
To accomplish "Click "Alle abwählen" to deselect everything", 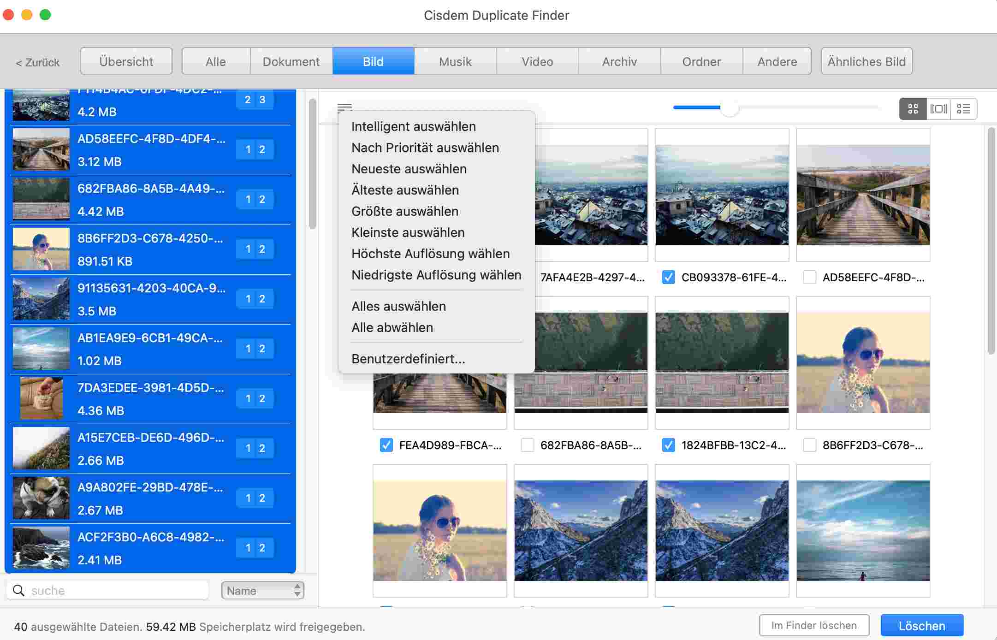I will [x=392, y=327].
